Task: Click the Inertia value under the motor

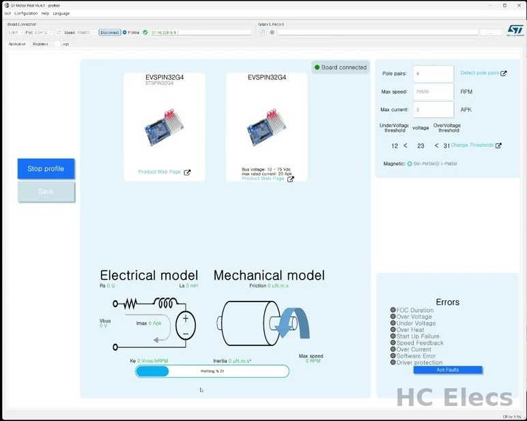Action: [232, 361]
